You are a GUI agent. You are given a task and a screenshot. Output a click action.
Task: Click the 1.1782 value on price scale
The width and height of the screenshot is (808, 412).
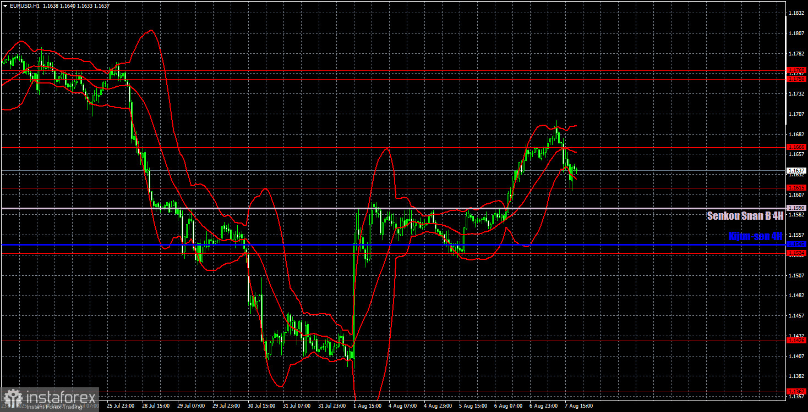(796, 53)
